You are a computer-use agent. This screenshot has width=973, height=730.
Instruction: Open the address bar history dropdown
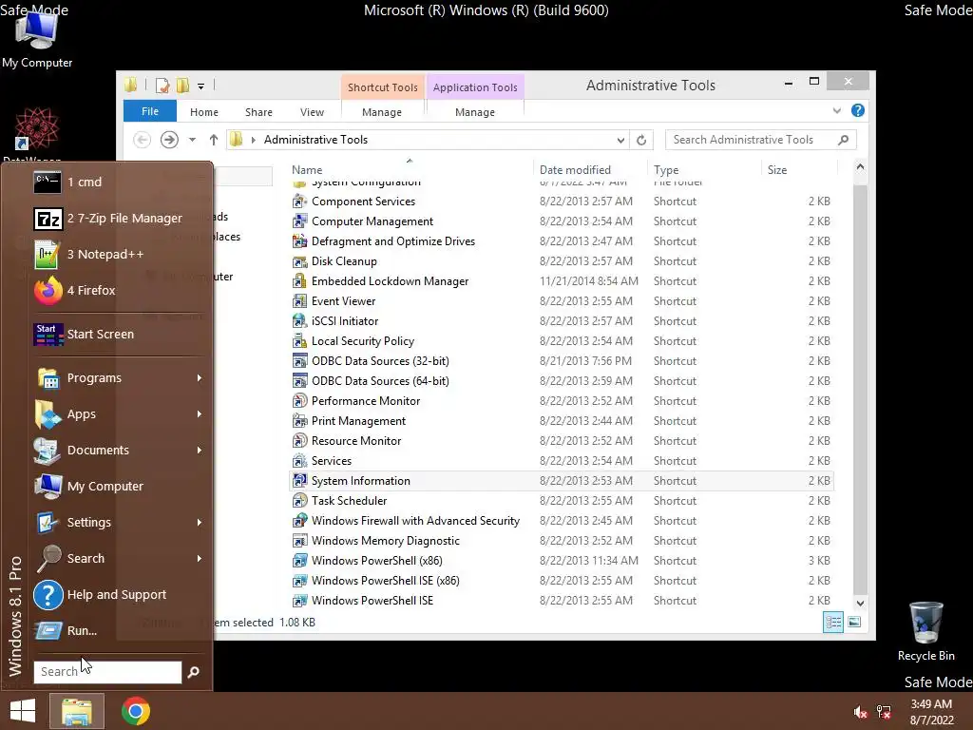point(620,141)
